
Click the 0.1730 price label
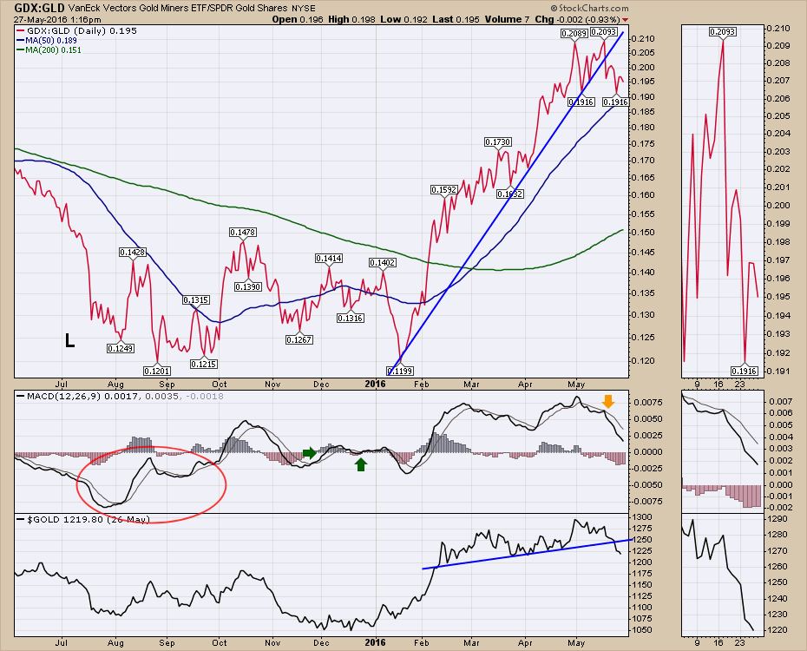coord(498,142)
